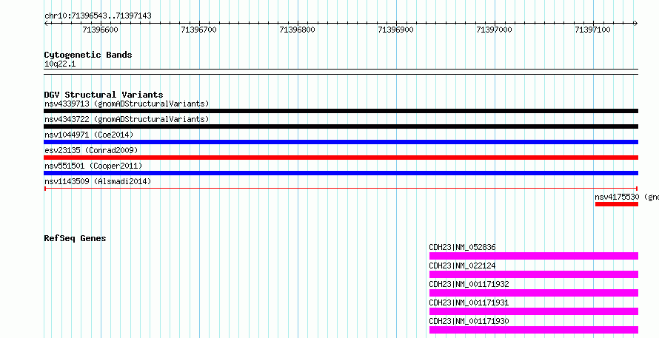
Task: Click the RefSeq Genes track title
Action: tap(76, 238)
